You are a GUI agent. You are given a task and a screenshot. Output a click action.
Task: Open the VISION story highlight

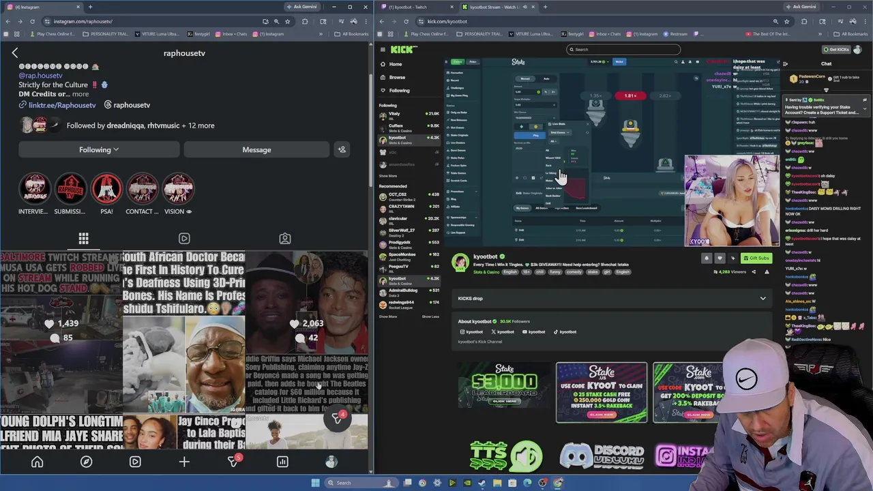pyautogui.click(x=178, y=194)
